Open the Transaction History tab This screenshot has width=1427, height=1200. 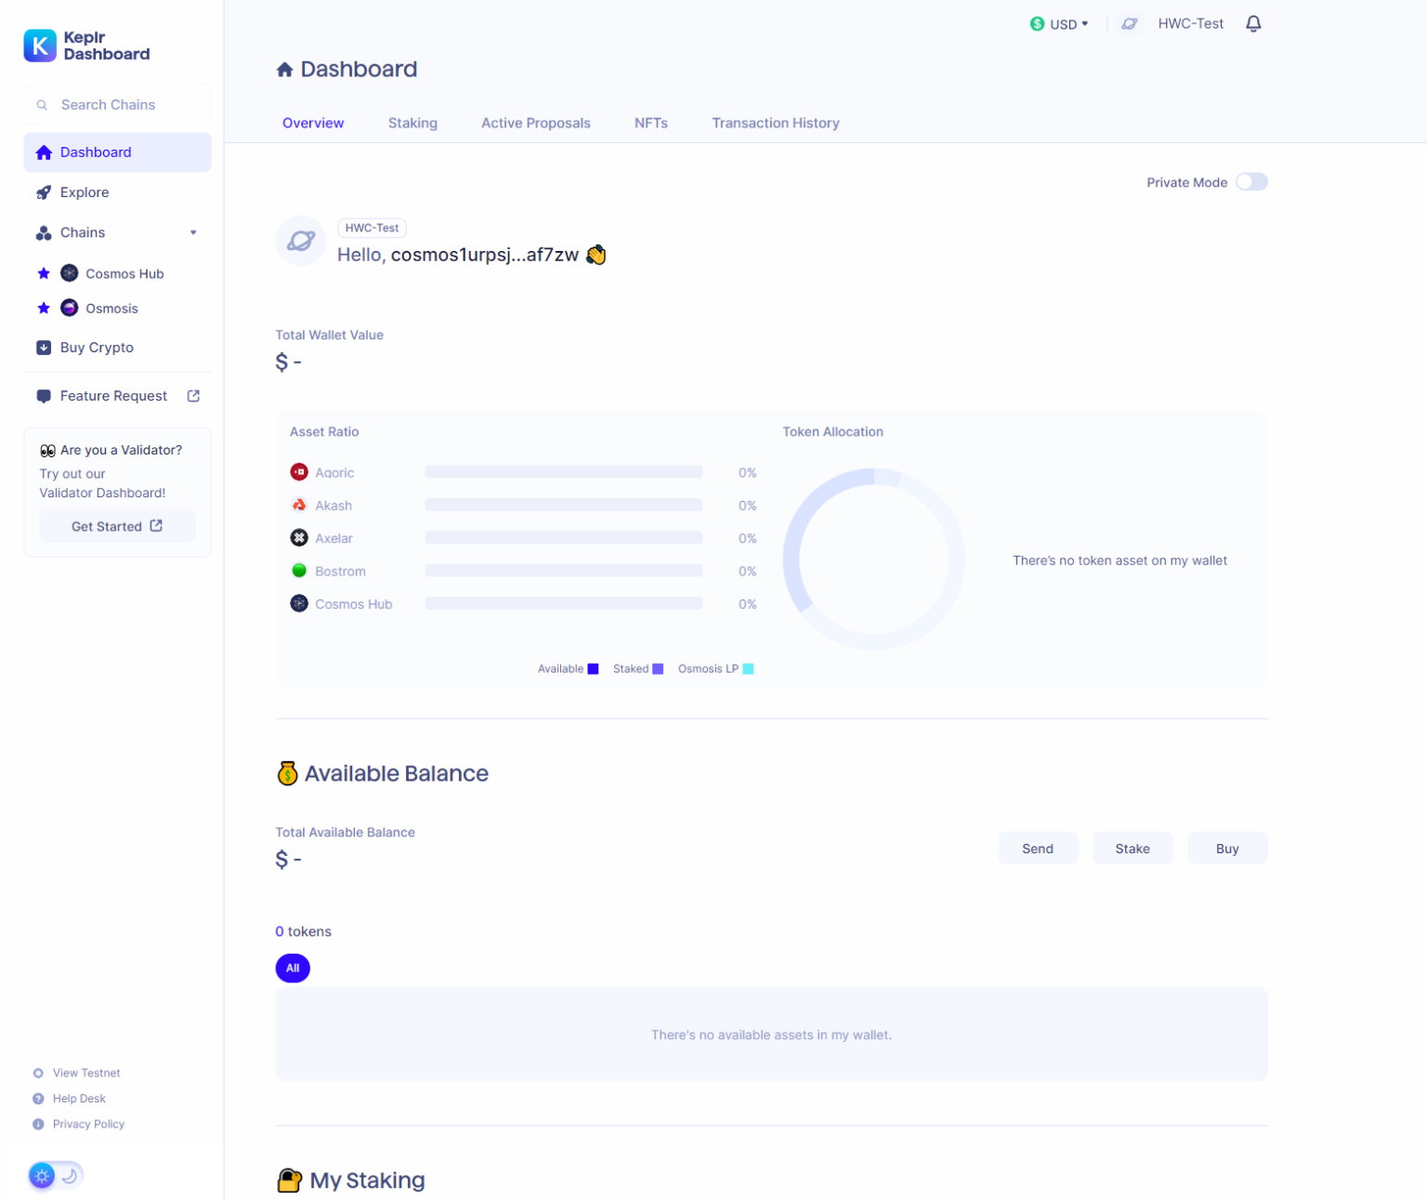point(775,123)
